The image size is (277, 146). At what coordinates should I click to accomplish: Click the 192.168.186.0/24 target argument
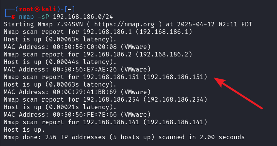[x=83, y=17]
